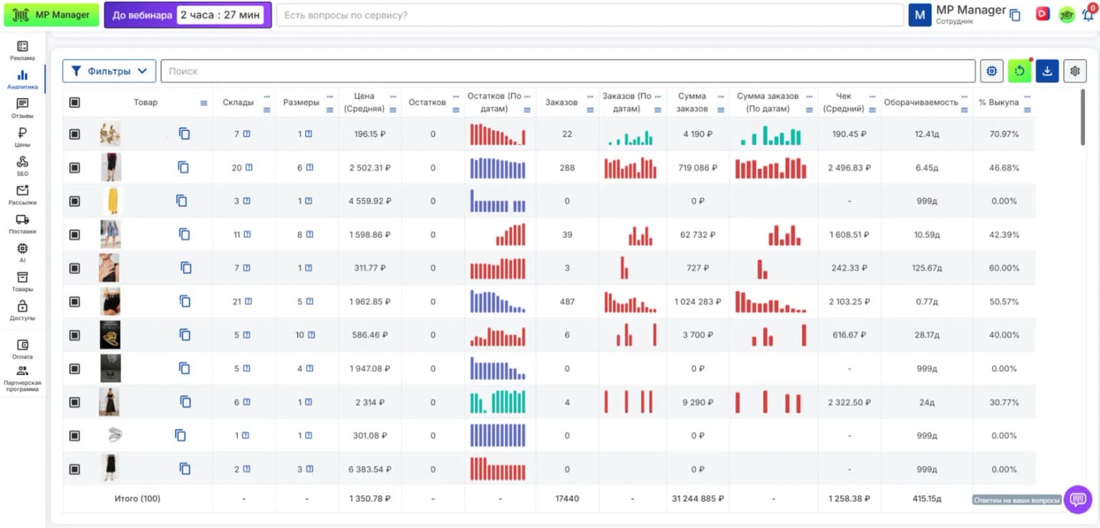This screenshot has width=1100, height=528.
Task: Copy the product in the 196.15 ₽ row
Action: point(184,134)
